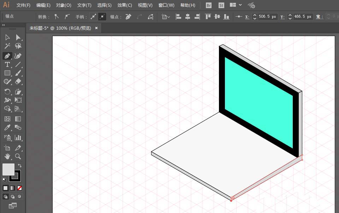The image size is (339, 213).
Task: Apply solid Color mode button
Action: coord(6,188)
